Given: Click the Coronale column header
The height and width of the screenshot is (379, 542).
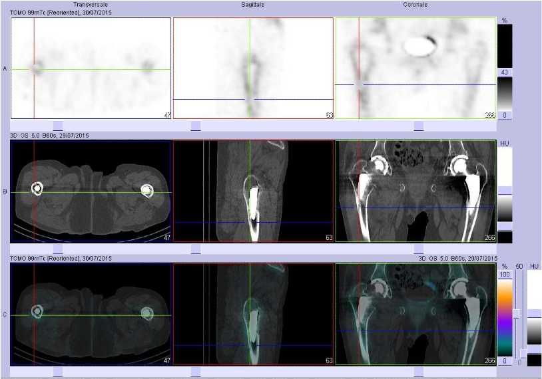Looking at the screenshot, I should [415, 5].
